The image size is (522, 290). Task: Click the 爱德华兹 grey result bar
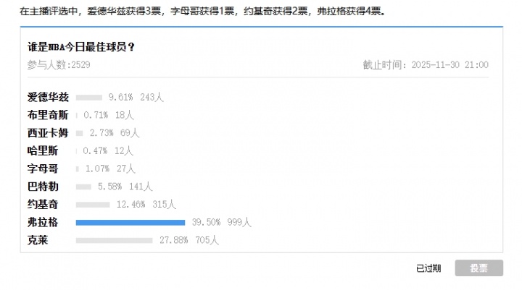pos(89,97)
